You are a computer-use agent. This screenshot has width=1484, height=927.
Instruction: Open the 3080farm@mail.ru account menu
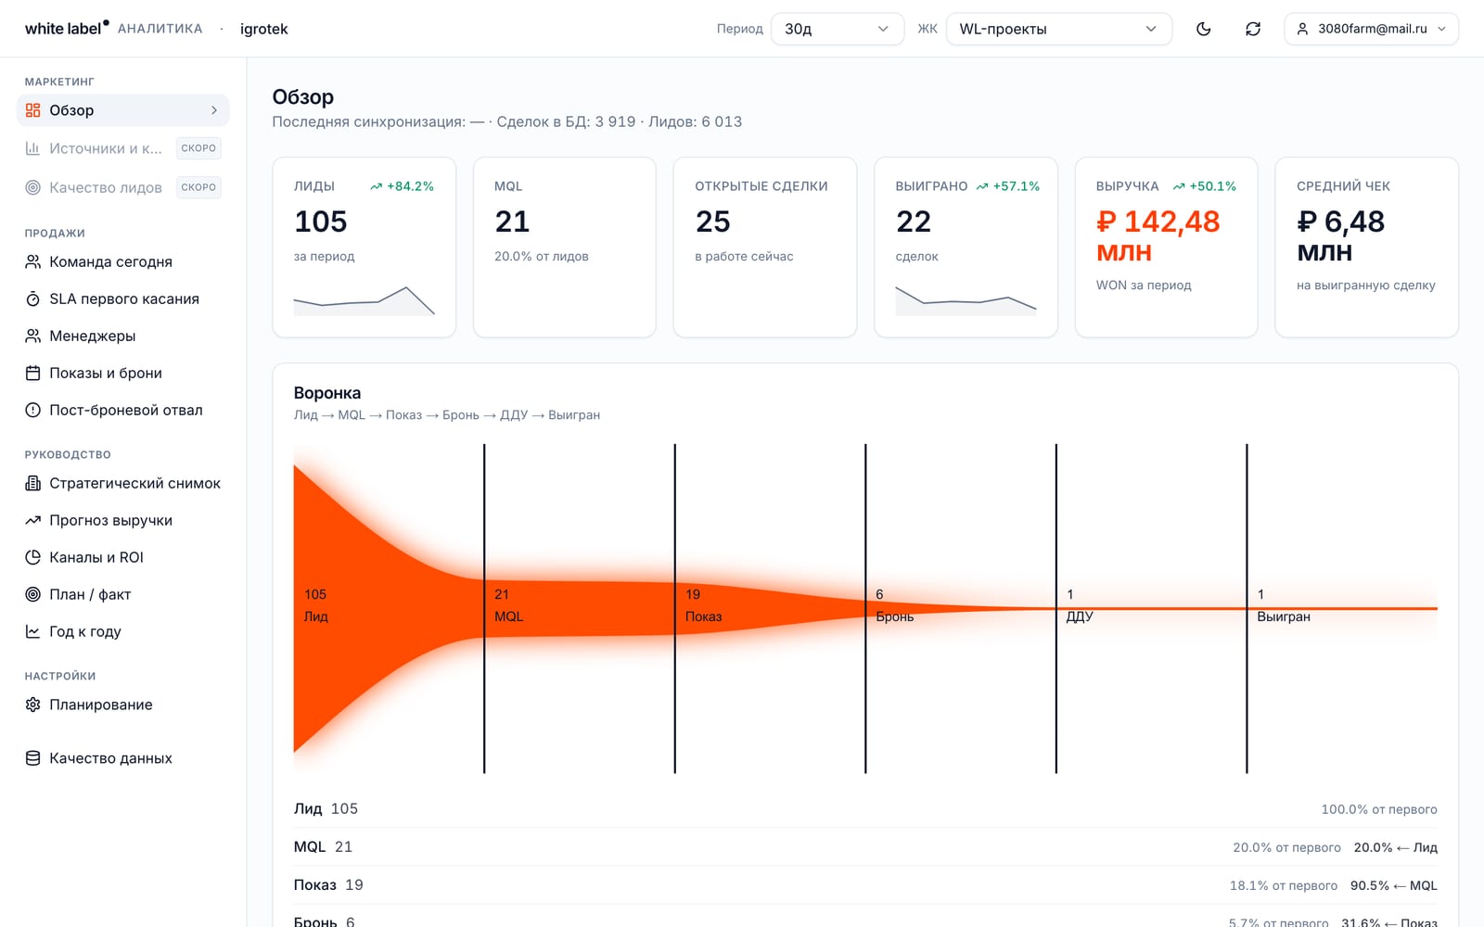pos(1371,29)
